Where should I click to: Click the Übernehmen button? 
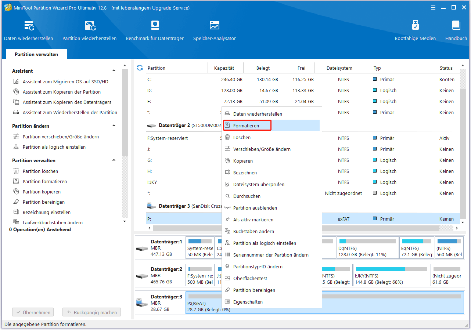click(x=33, y=312)
